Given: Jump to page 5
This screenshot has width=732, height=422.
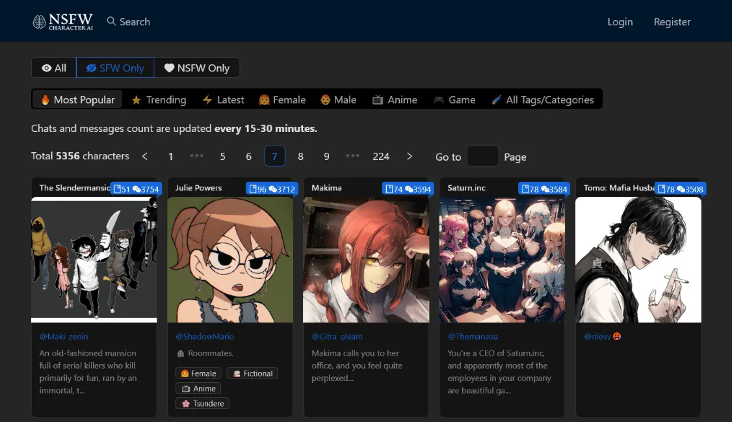Looking at the screenshot, I should pyautogui.click(x=223, y=157).
